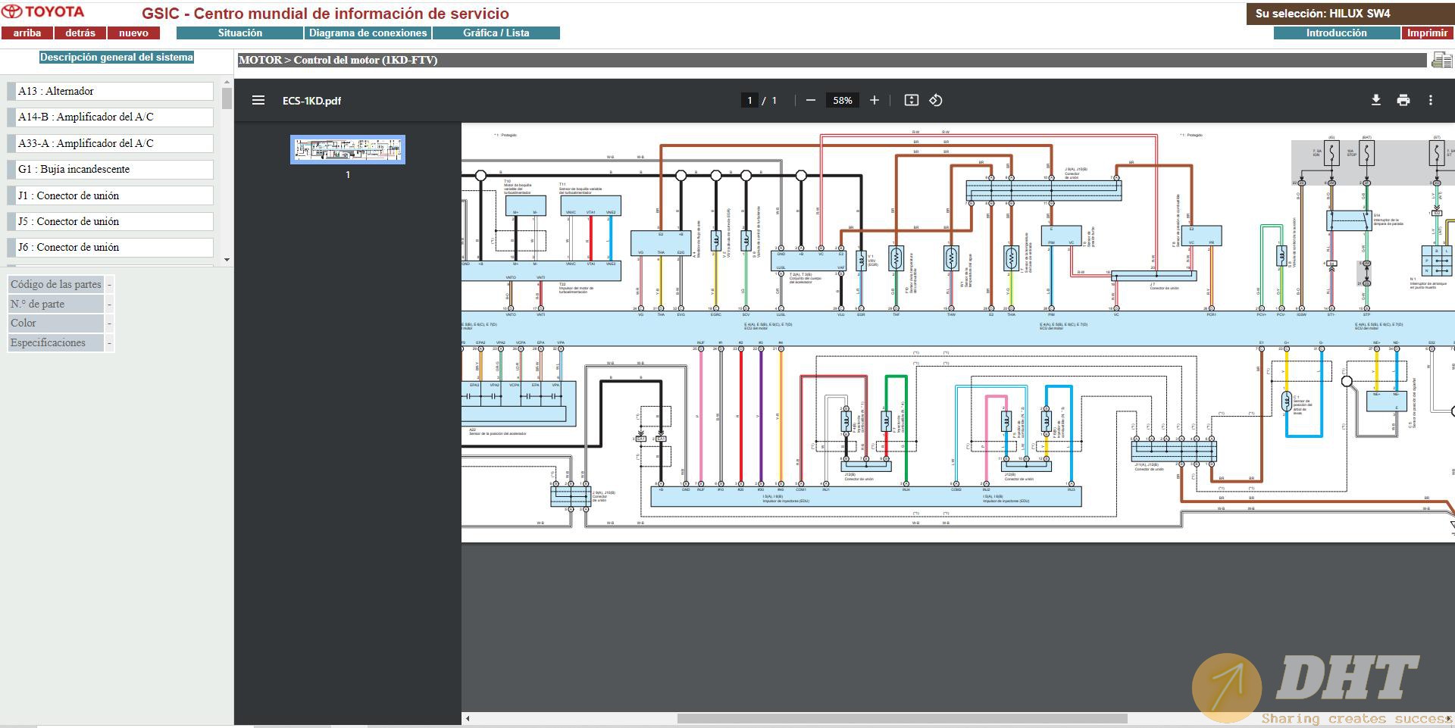Click the Imprimir button
Viewport: 1455px width, 728px height.
pos(1428,33)
